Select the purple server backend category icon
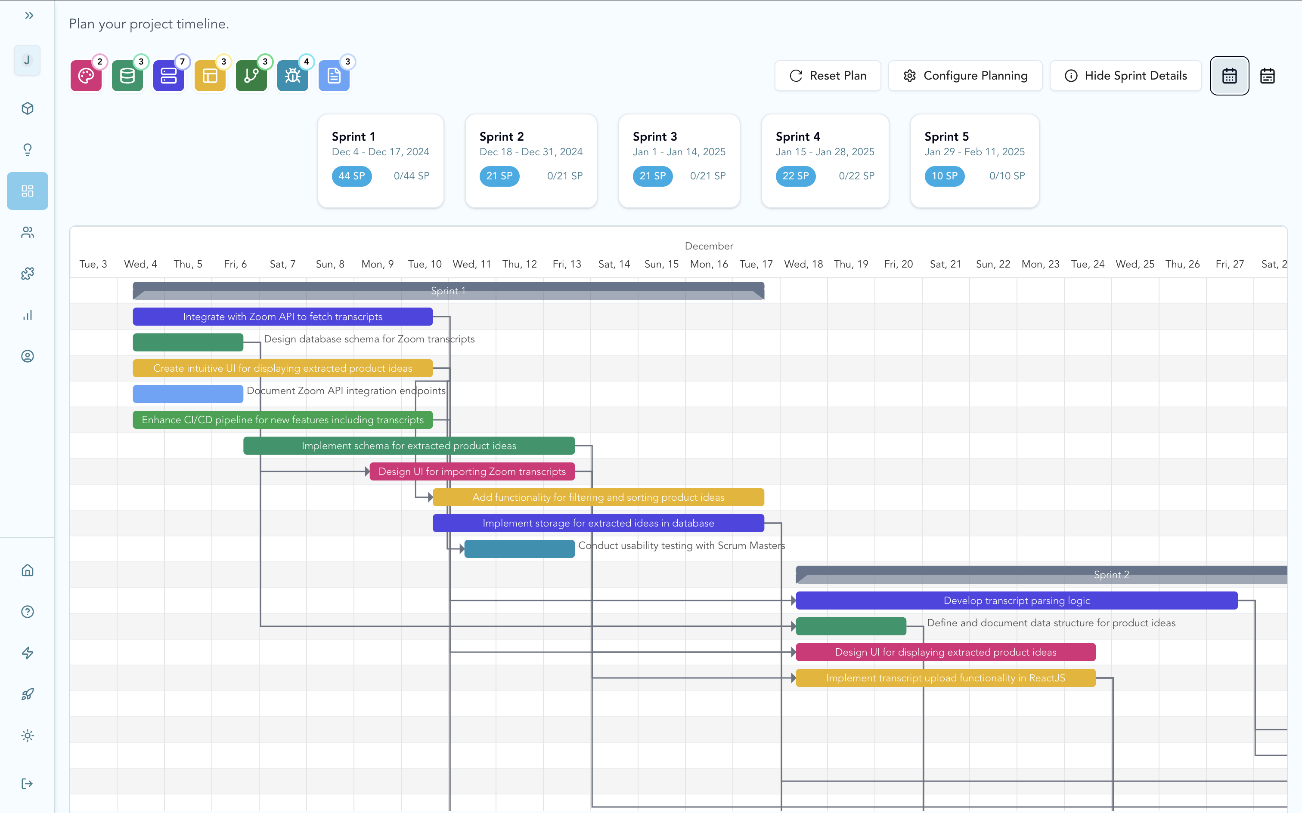Image resolution: width=1302 pixels, height=813 pixels. pyautogui.click(x=168, y=76)
